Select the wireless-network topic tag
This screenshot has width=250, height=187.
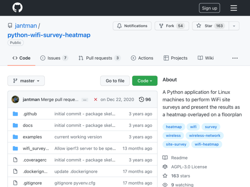click(205, 136)
